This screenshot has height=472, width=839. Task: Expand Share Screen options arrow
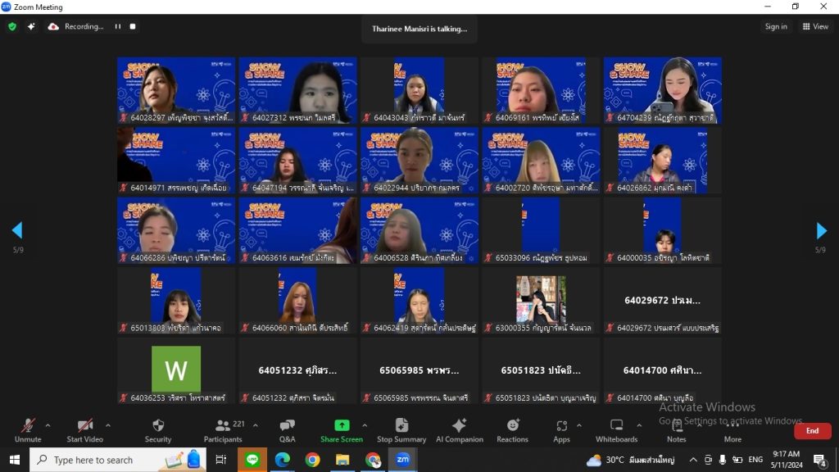coord(365,425)
